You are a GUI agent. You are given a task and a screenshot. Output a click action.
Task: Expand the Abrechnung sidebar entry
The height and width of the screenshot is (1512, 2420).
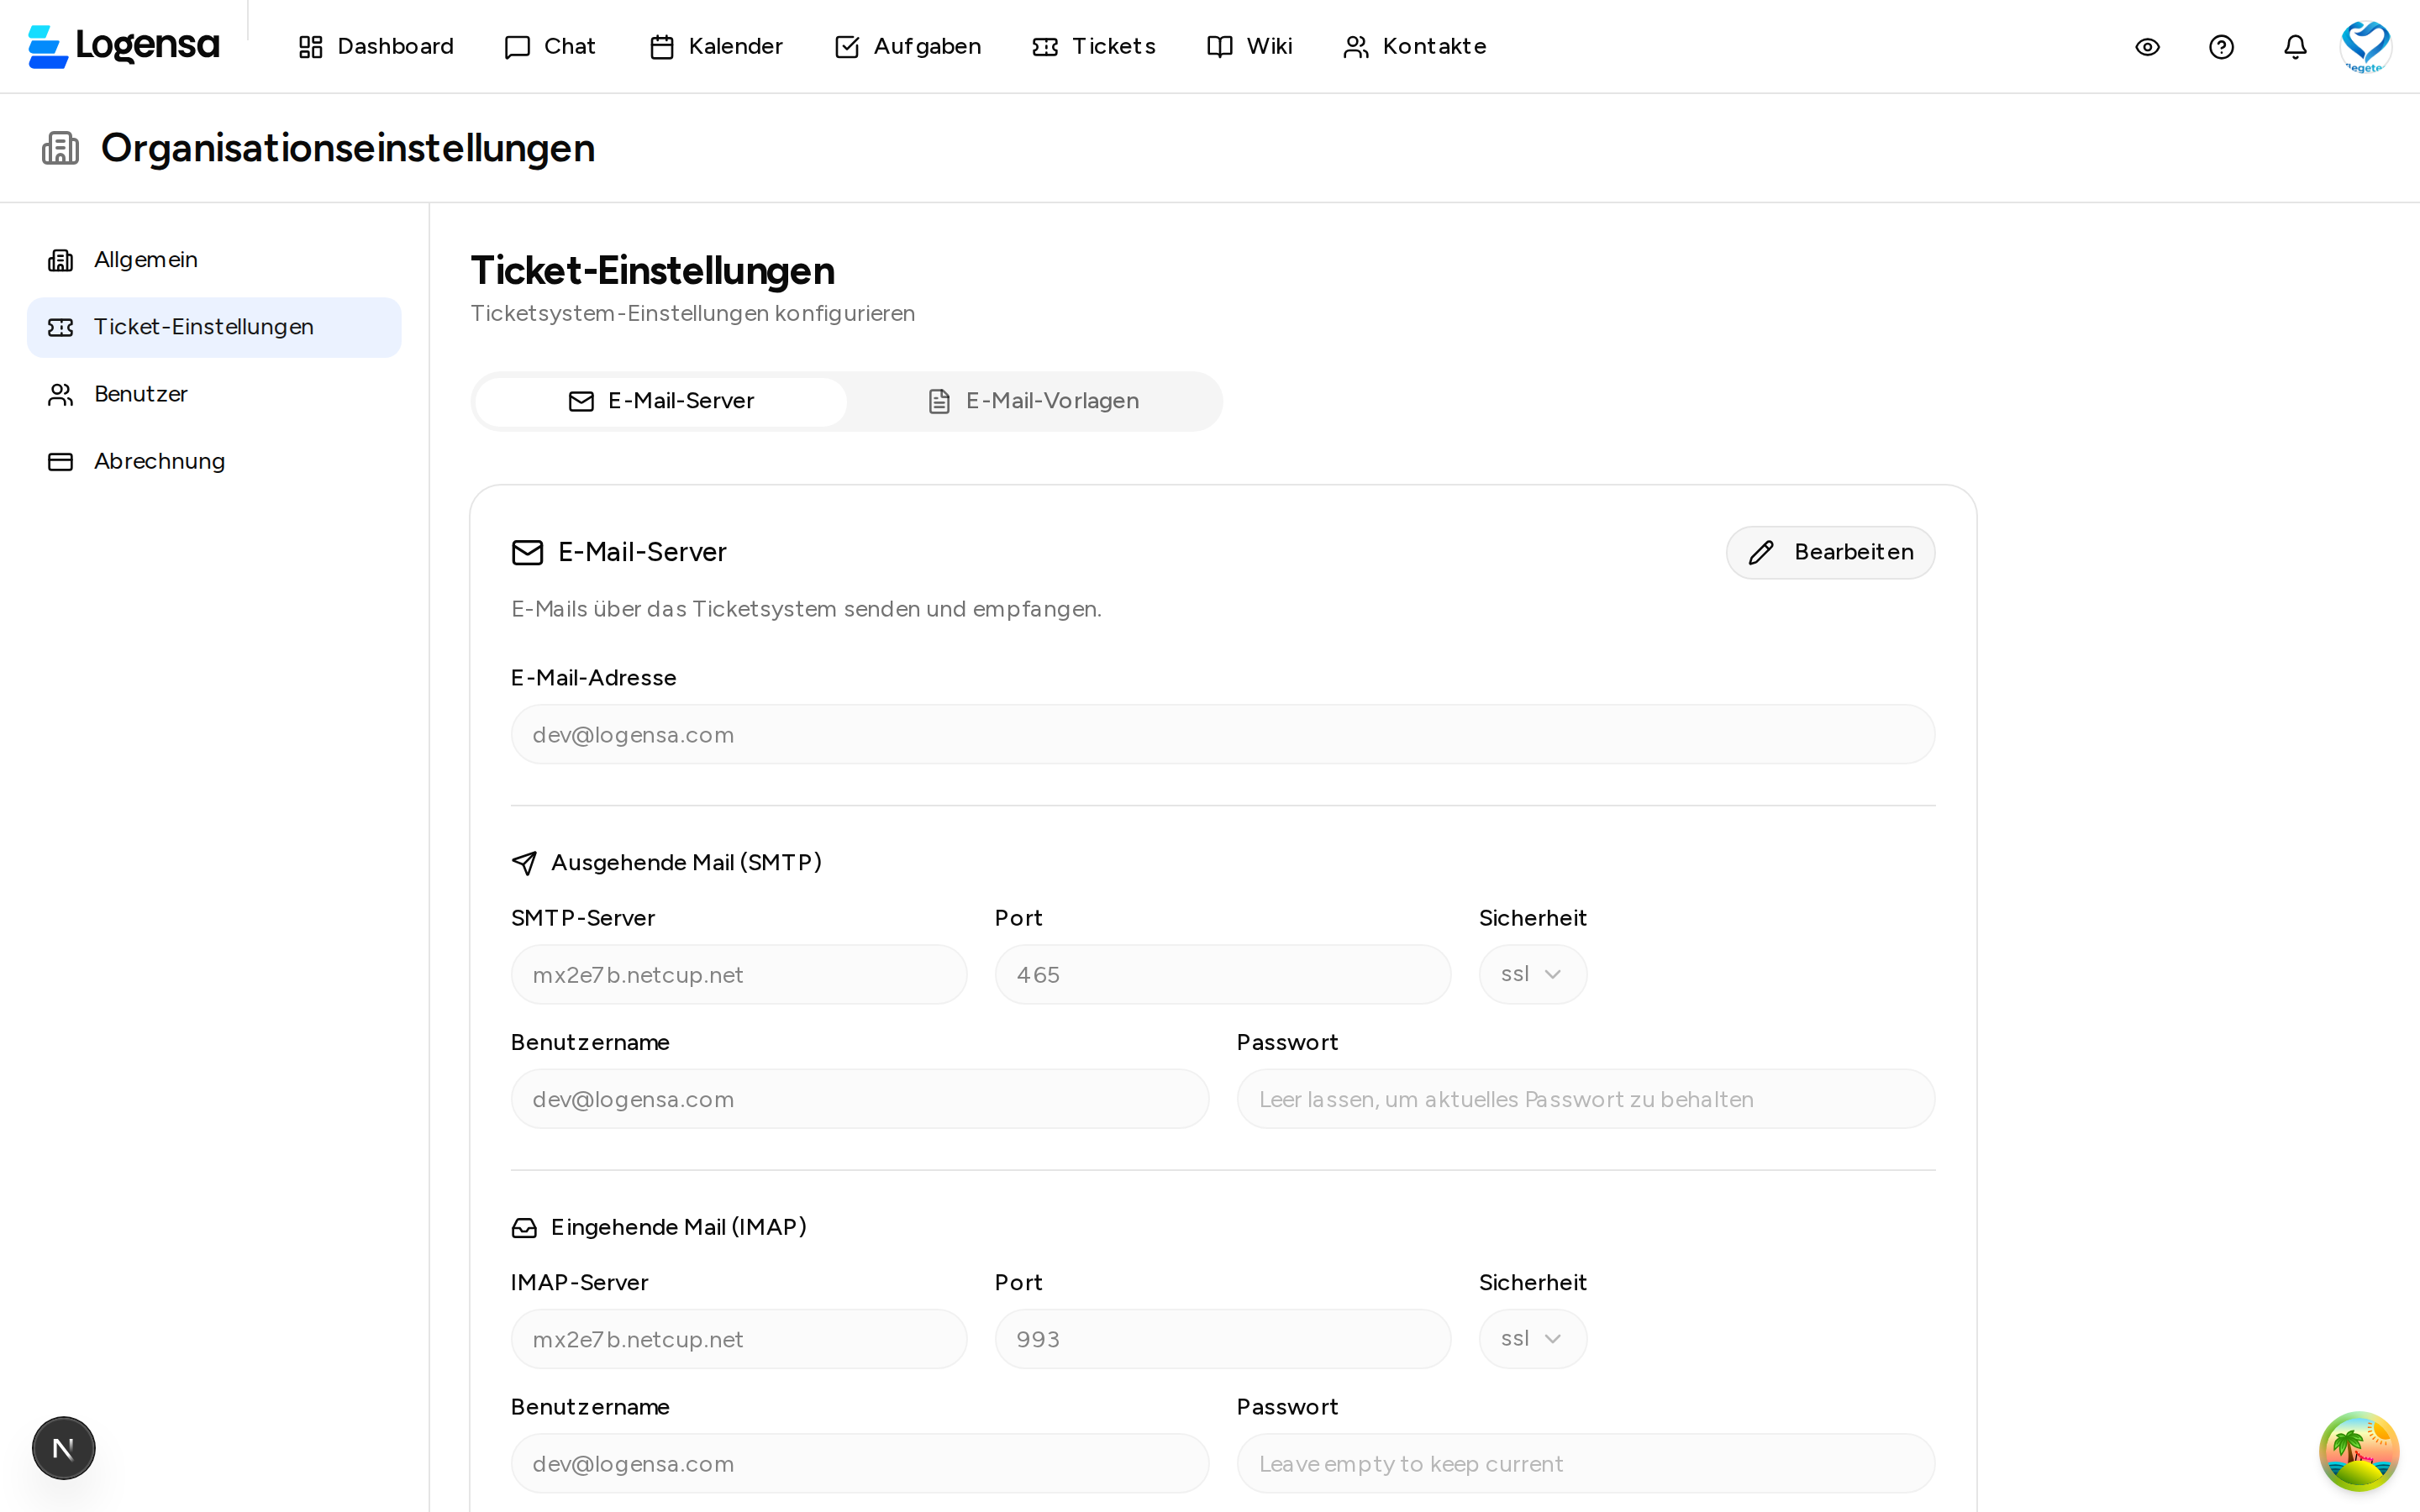coord(159,461)
